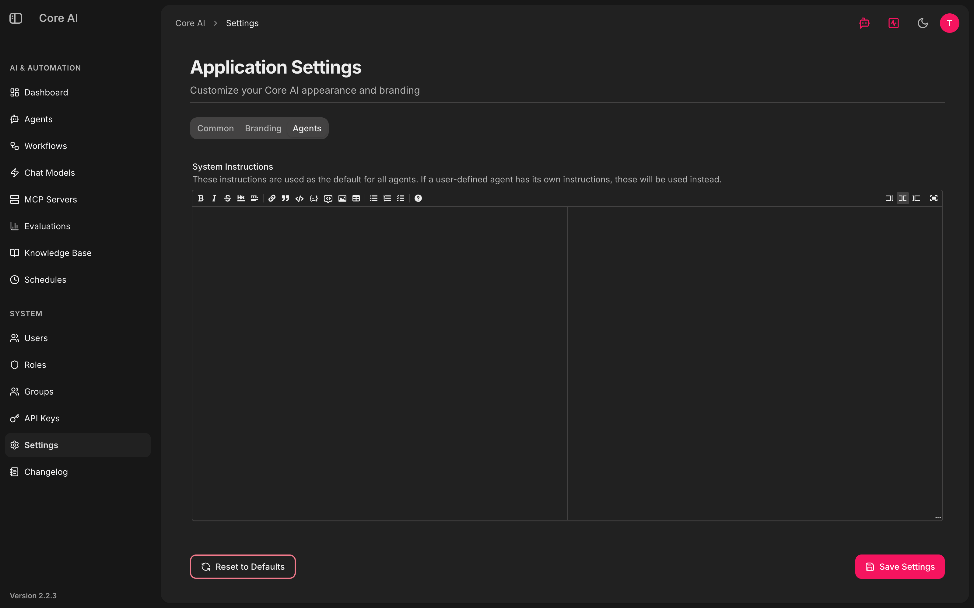Toggle fullscreen mode of the editor
Image resolution: width=974 pixels, height=608 pixels.
934,198
